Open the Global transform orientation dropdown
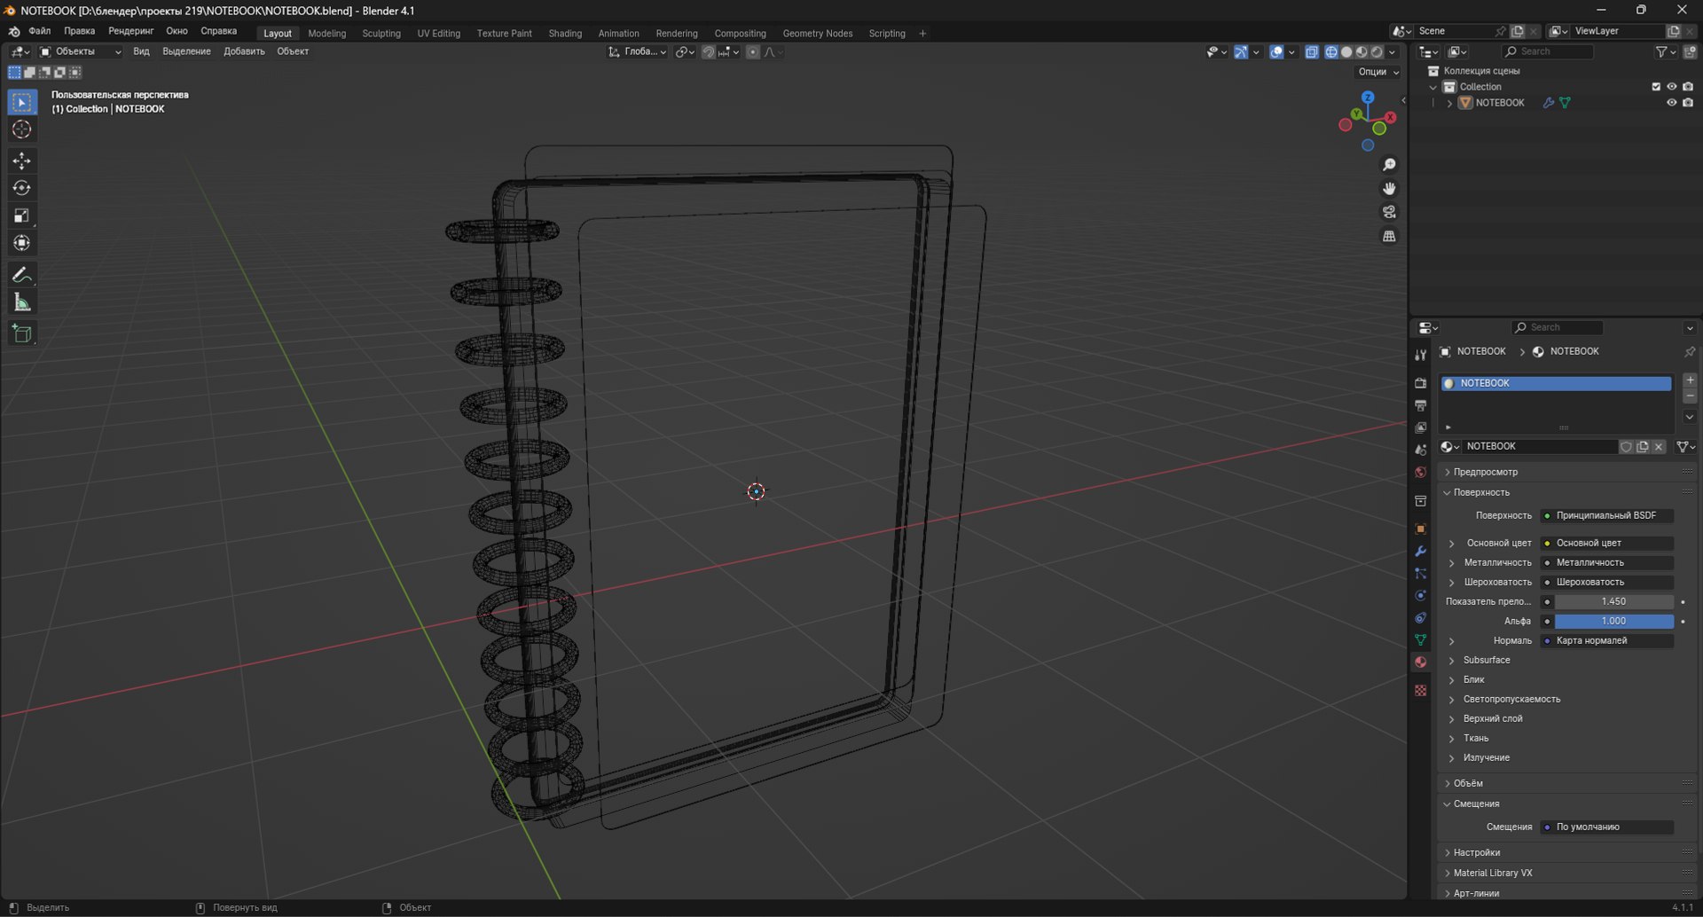Viewport: 1703px width, 917px height. tap(637, 52)
